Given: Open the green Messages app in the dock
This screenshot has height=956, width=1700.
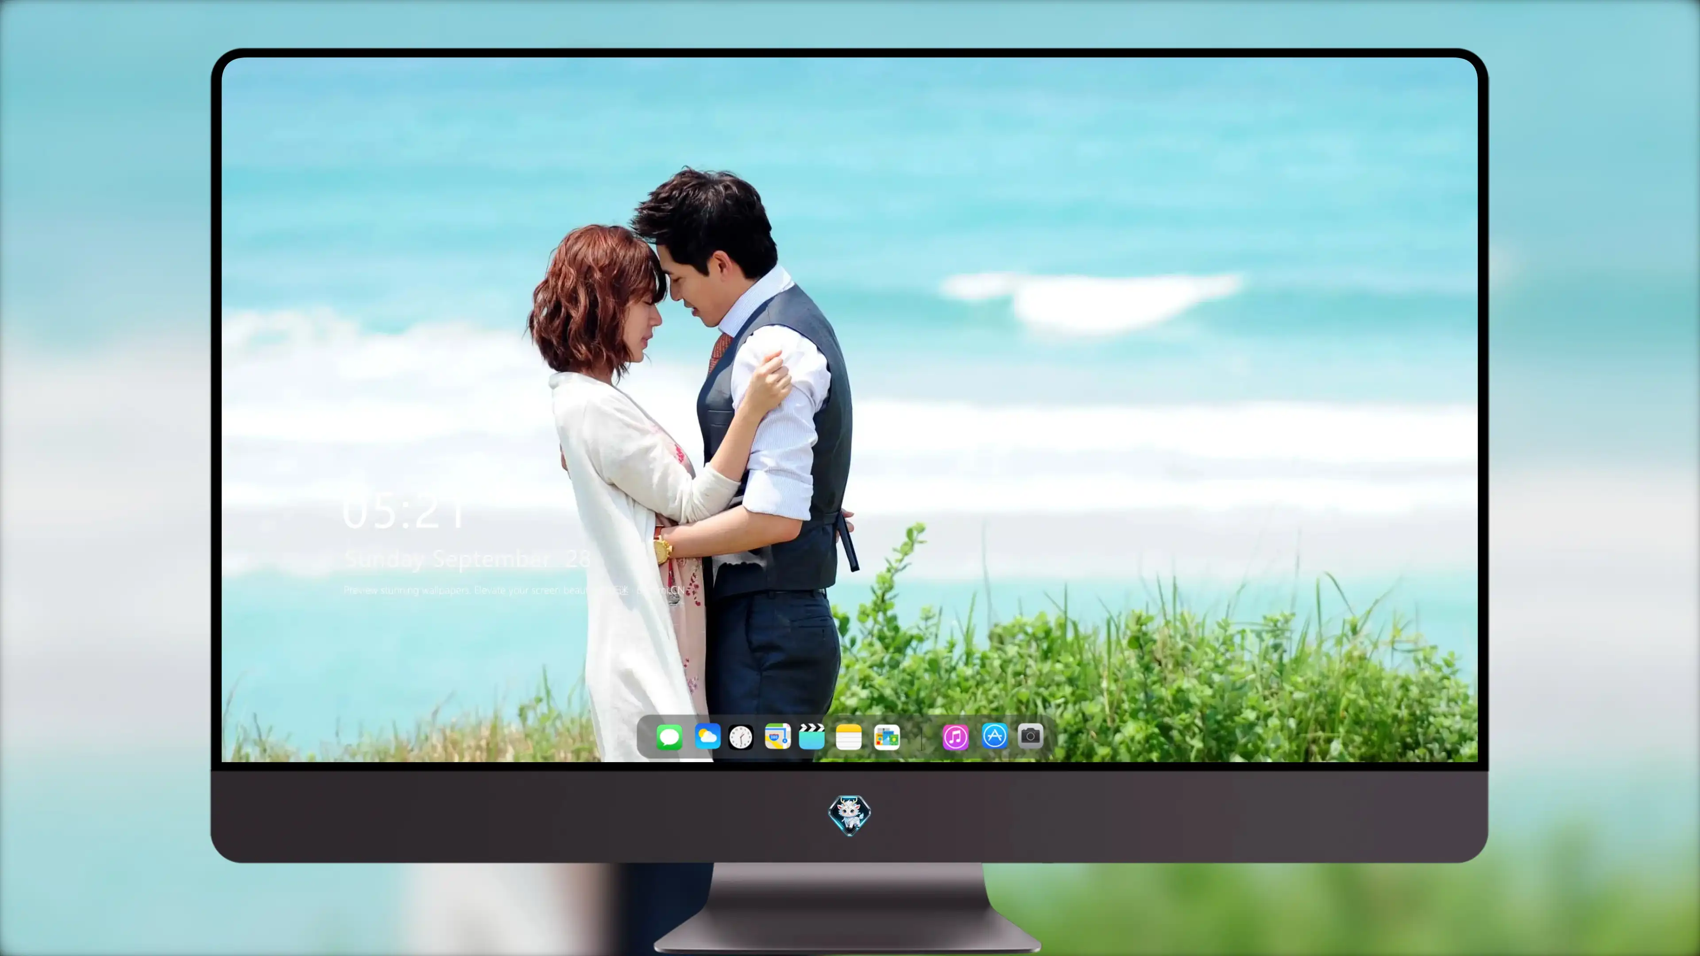Looking at the screenshot, I should (x=669, y=737).
